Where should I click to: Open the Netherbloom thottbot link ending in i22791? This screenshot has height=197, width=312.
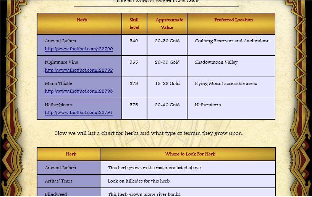[x=79, y=113]
